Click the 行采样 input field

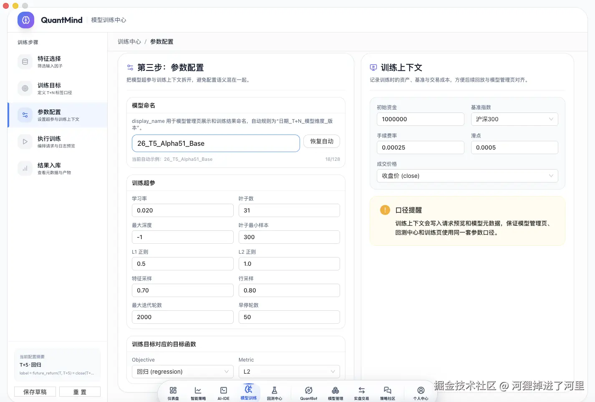[289, 290]
